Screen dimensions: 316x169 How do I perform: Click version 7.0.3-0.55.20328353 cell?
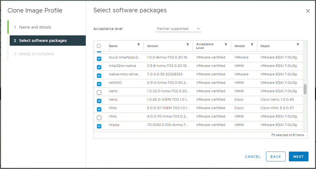tap(165, 74)
